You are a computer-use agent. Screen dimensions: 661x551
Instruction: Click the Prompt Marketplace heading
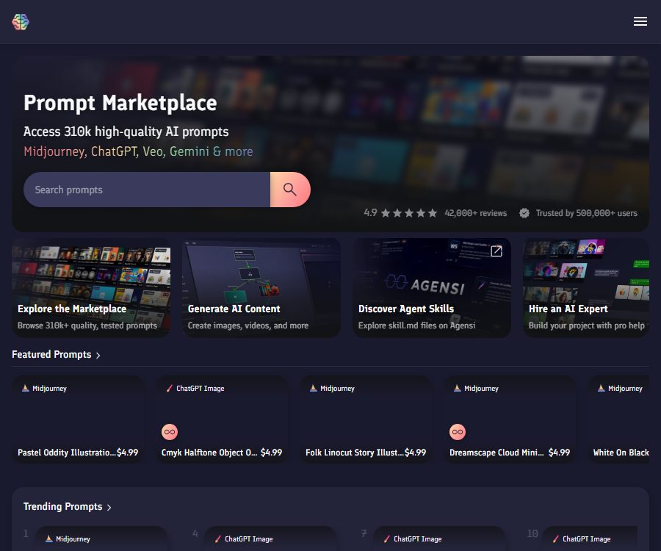[120, 103]
